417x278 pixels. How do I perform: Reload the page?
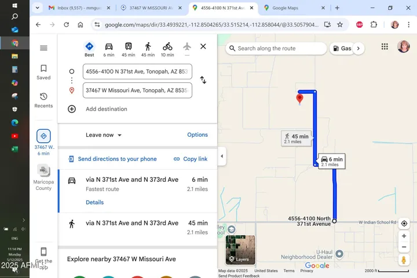[67, 25]
